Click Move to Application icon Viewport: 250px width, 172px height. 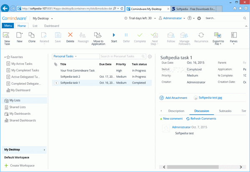pyautogui.click(x=98, y=39)
